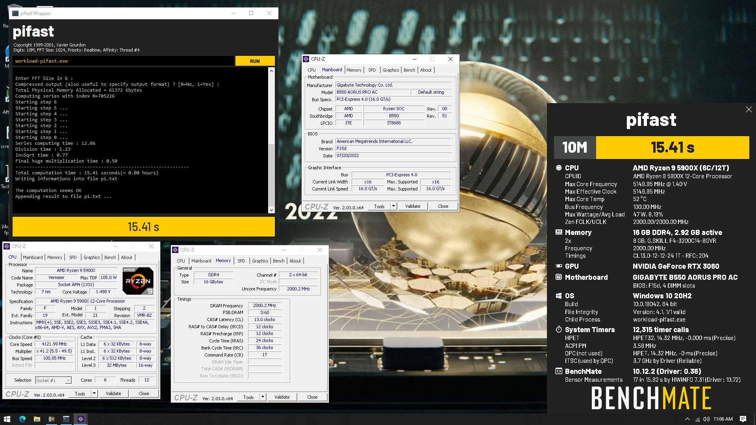
Task: Expand the Tools dropdown arrow in CPU-Z Memory window
Action: point(263,397)
